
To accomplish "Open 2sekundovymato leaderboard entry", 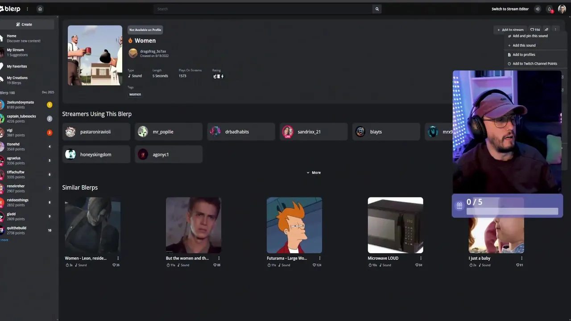I will (27, 105).
